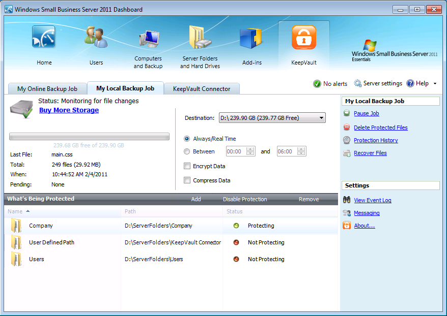The width and height of the screenshot is (447, 316).
Task: Select the KeepVault padlock icon
Action: [x=304, y=37]
